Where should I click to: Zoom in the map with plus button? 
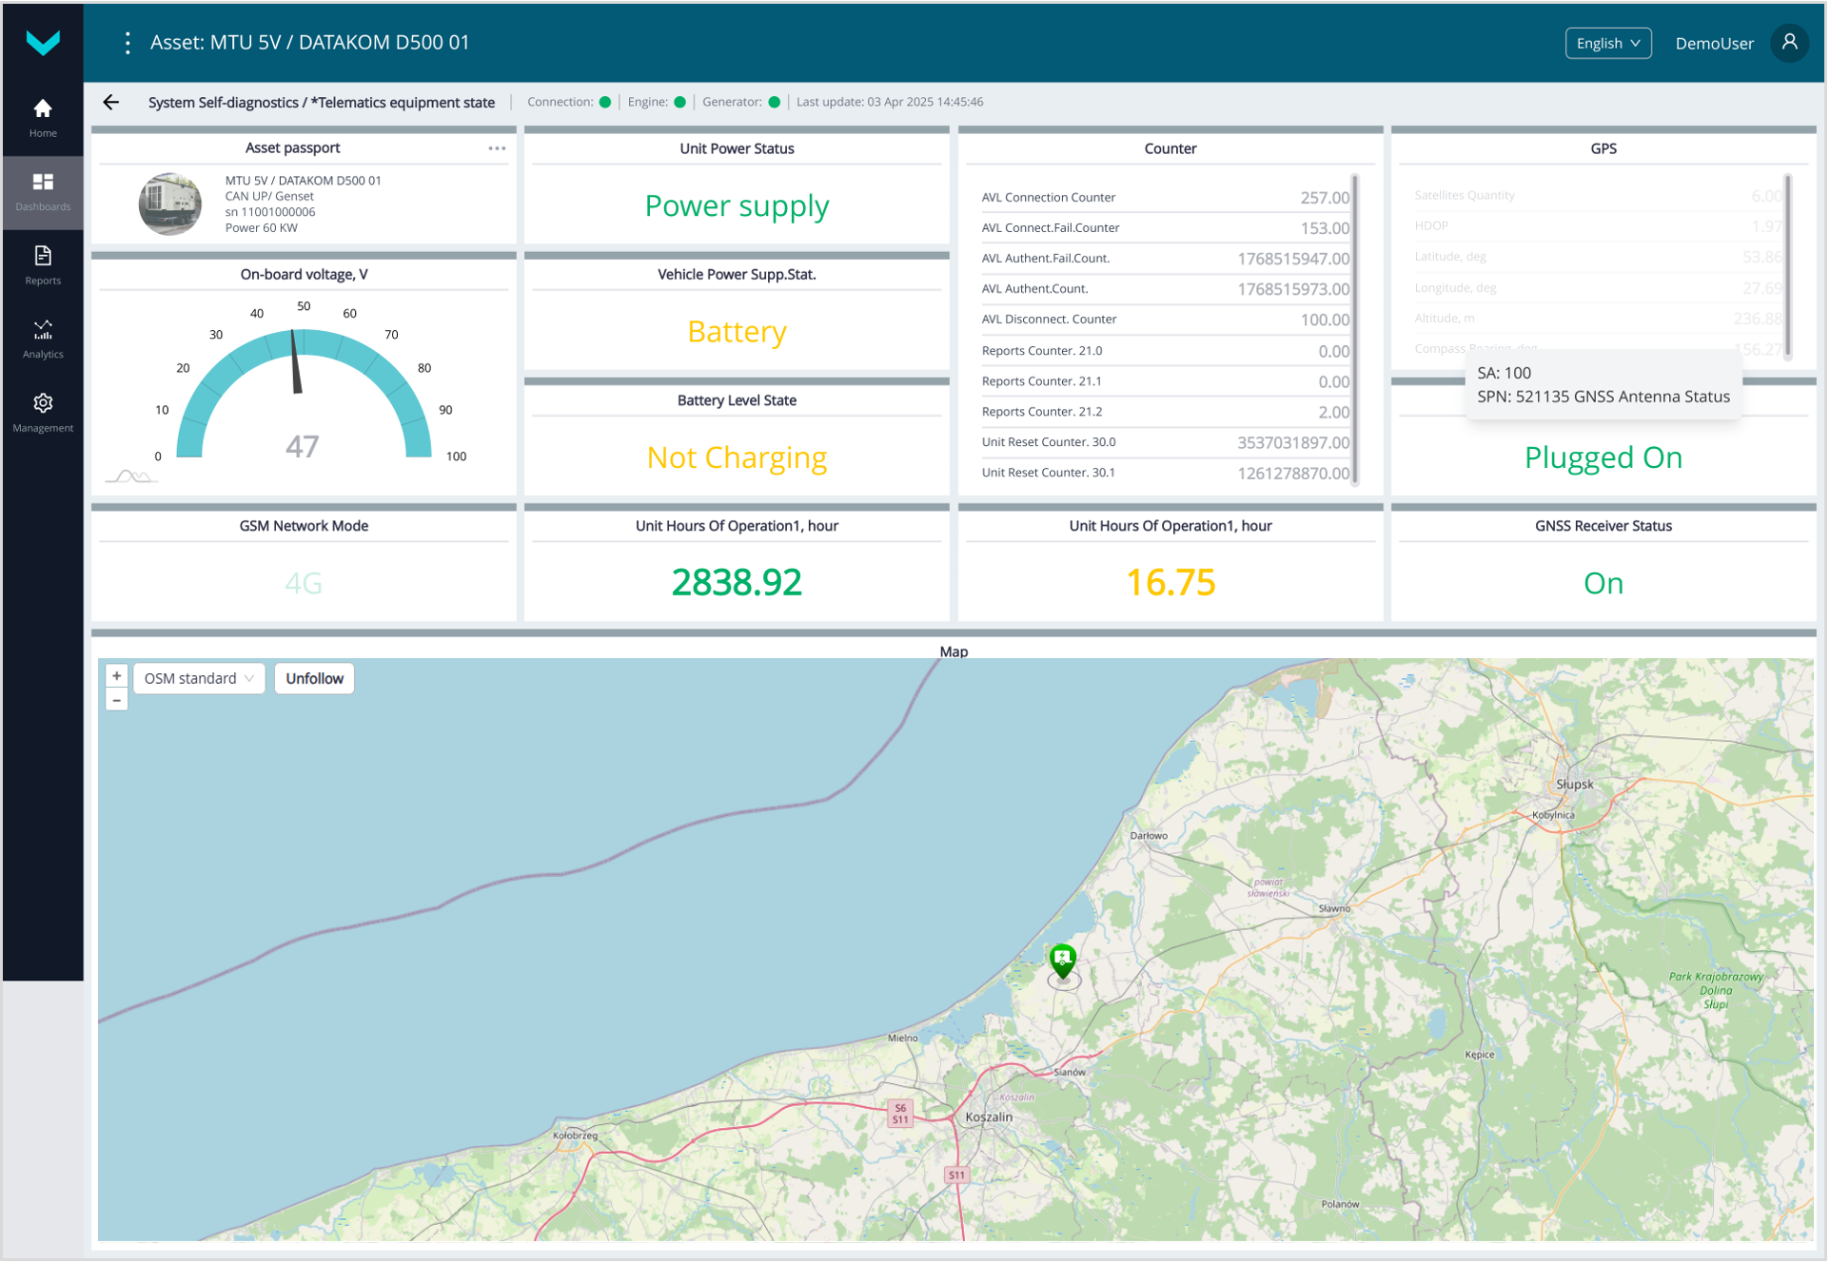click(x=117, y=676)
